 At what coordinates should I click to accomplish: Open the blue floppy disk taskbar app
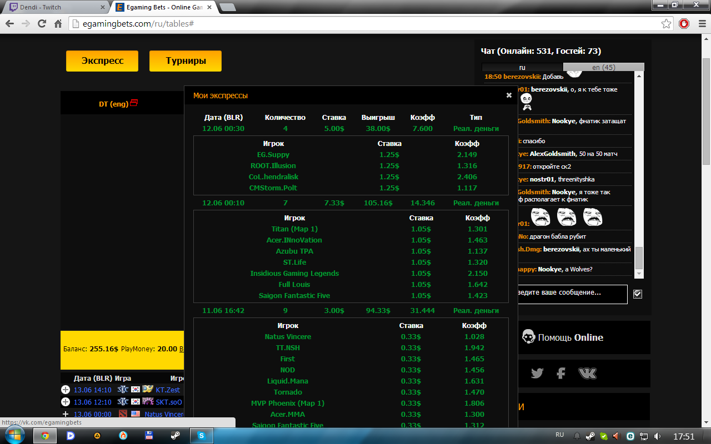click(x=149, y=436)
